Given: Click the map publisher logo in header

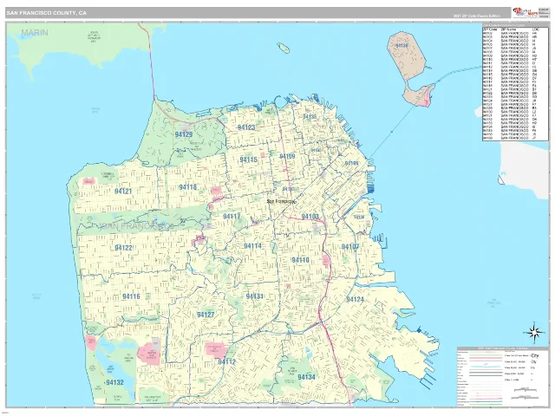Looking at the screenshot, I should [525, 13].
